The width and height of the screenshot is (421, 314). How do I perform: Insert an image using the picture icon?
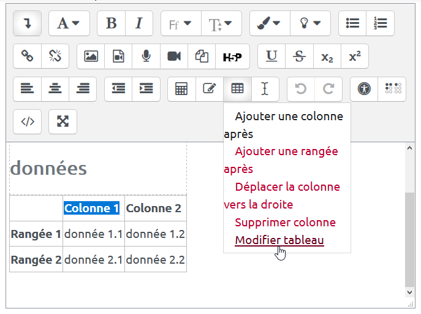tap(91, 56)
